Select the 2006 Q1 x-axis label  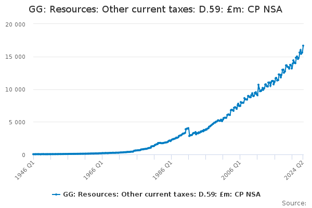(230, 170)
